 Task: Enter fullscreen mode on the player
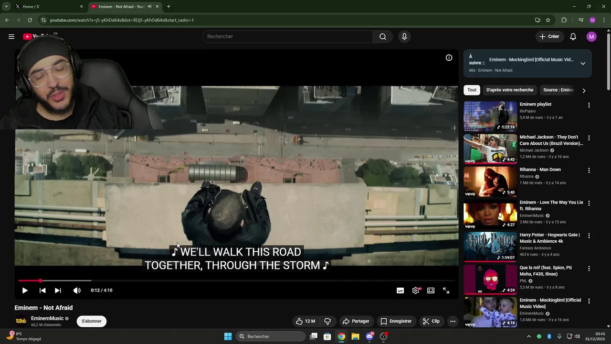[x=446, y=290]
